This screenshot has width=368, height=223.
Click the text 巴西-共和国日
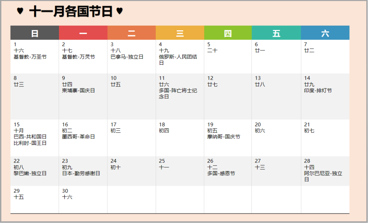[x=30, y=137]
